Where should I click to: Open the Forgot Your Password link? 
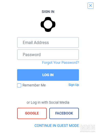click(x=61, y=63)
